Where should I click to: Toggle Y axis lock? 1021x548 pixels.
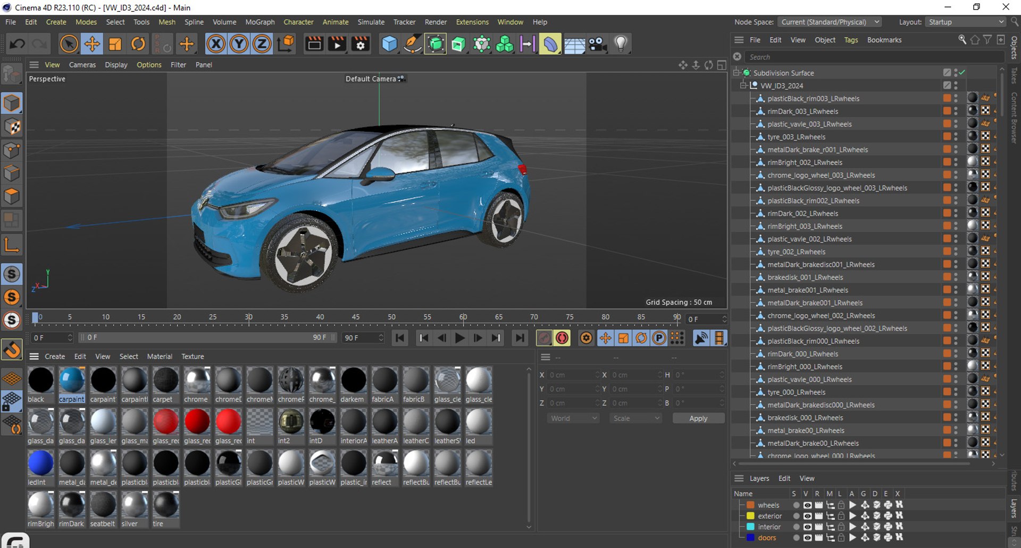(239, 44)
